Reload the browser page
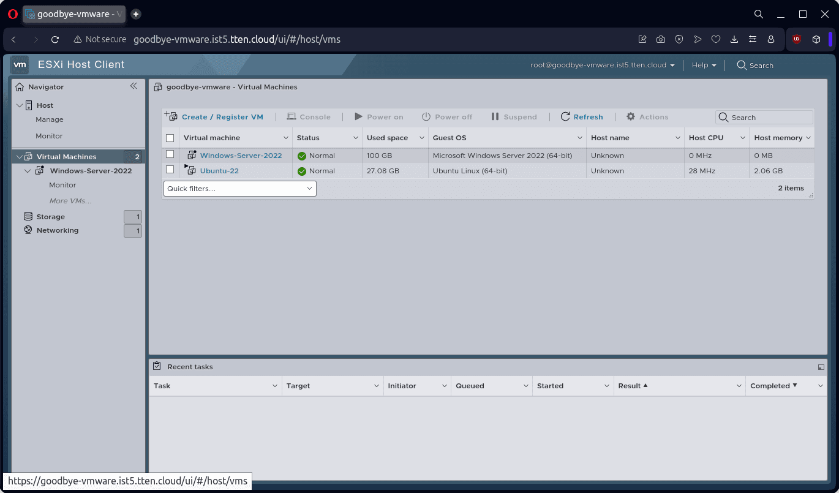 click(55, 39)
